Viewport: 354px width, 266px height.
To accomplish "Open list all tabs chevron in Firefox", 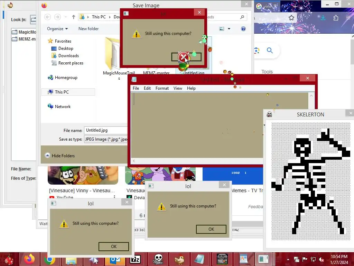I will click(306, 6).
